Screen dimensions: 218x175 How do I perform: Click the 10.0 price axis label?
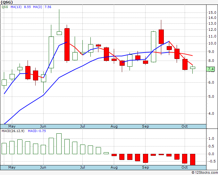[x=212, y=44]
